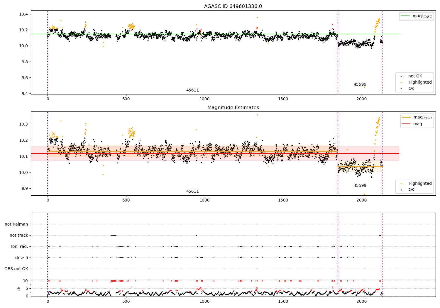Click the 10.4 y-axis tick of top plot
The height and width of the screenshot is (308, 440).
coord(23,14)
